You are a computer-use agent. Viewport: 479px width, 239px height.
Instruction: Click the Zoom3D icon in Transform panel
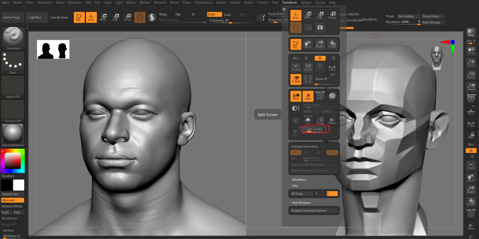point(320,44)
